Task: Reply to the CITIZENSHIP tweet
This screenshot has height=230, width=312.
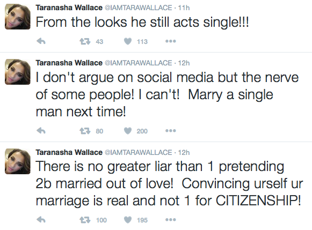Action: 41,220
